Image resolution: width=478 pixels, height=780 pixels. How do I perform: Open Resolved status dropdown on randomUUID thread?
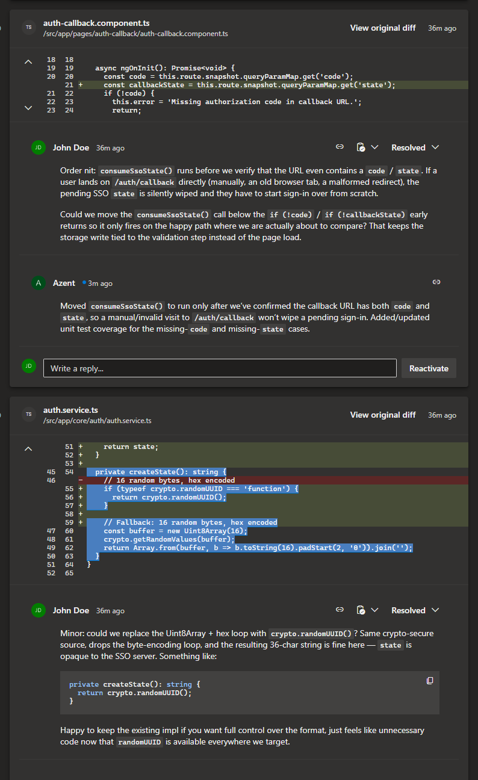pos(415,610)
